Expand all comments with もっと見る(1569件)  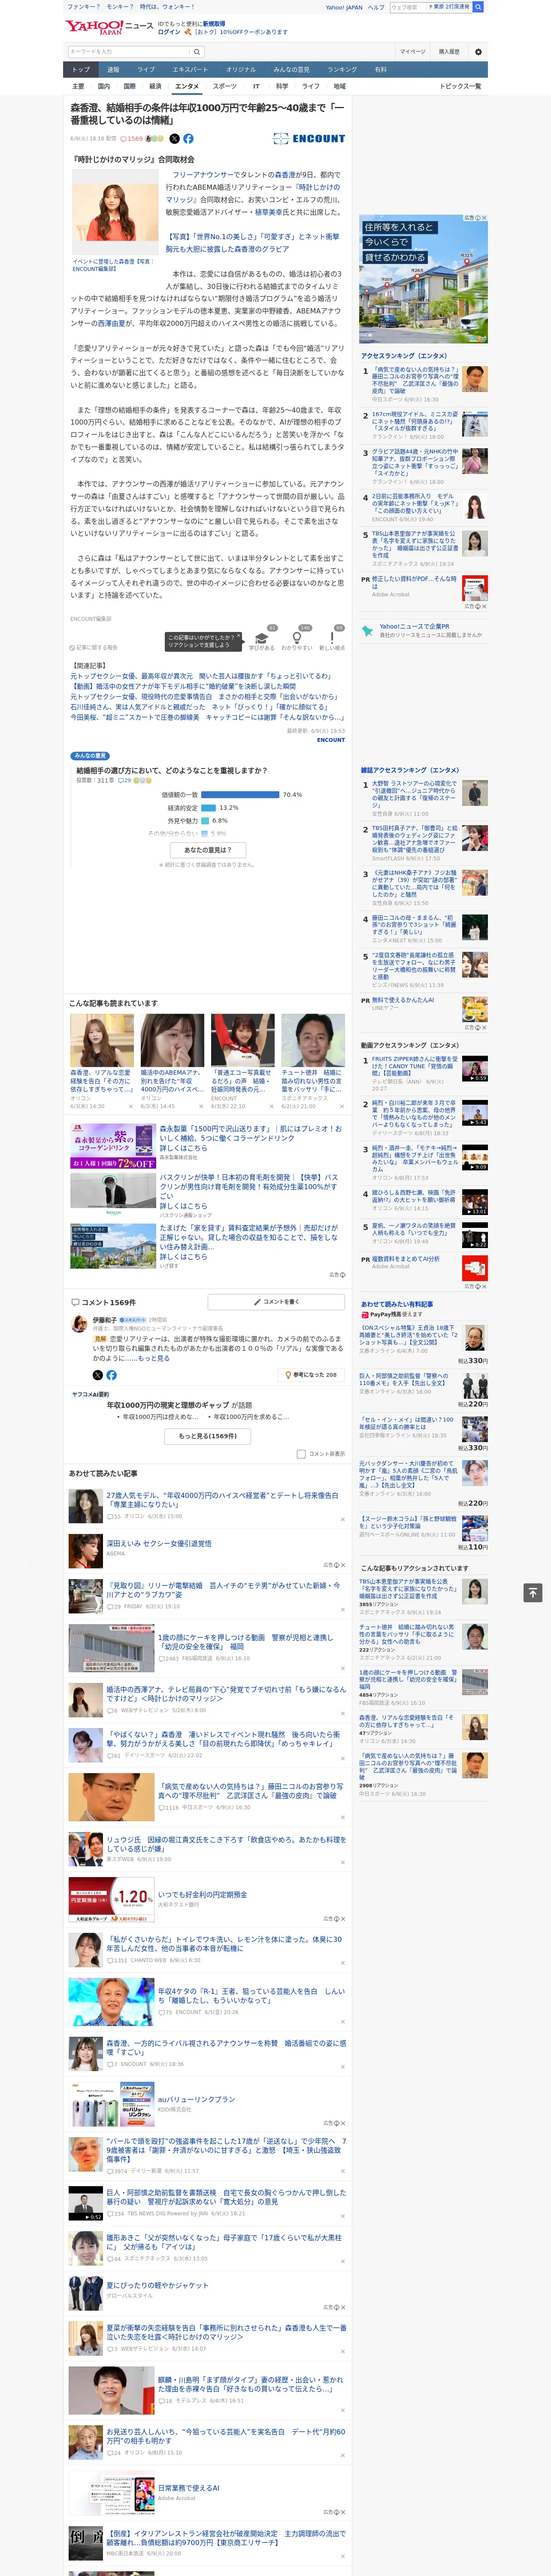click(x=208, y=1436)
